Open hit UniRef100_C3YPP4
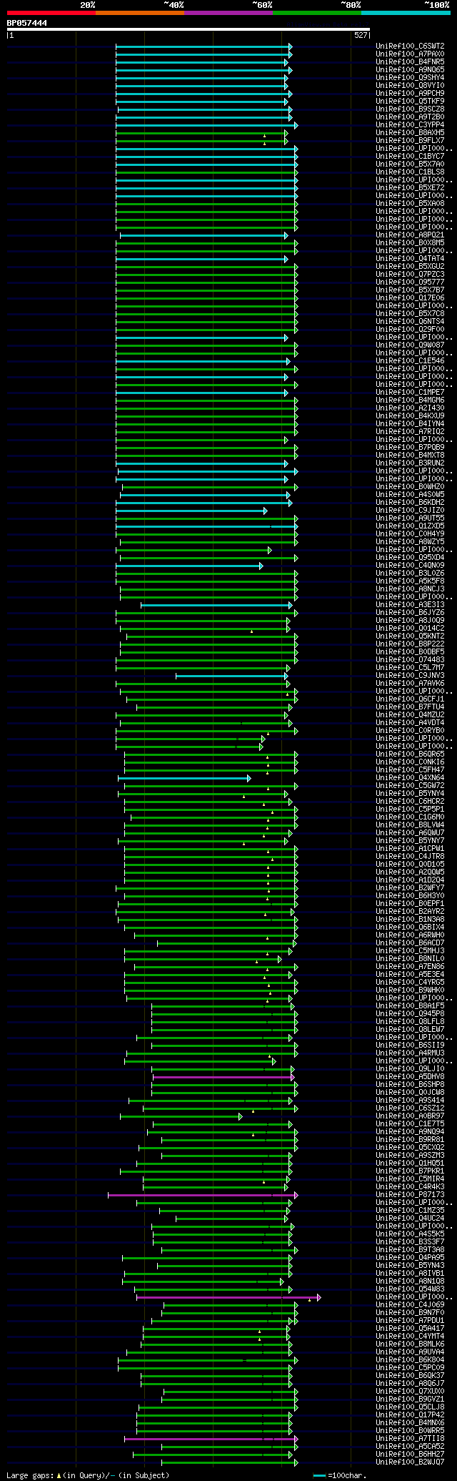The height and width of the screenshot is (1481, 457). 410,125
